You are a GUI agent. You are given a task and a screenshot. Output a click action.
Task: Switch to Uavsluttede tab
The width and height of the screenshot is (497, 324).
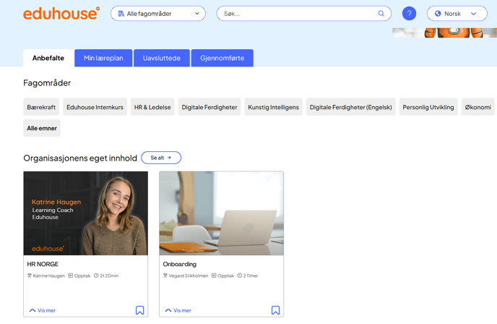click(x=162, y=58)
